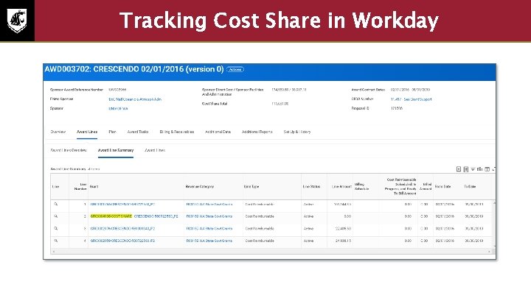531x298 pixels.
Task: Click the export to worksheet icon
Action: (466, 169)
